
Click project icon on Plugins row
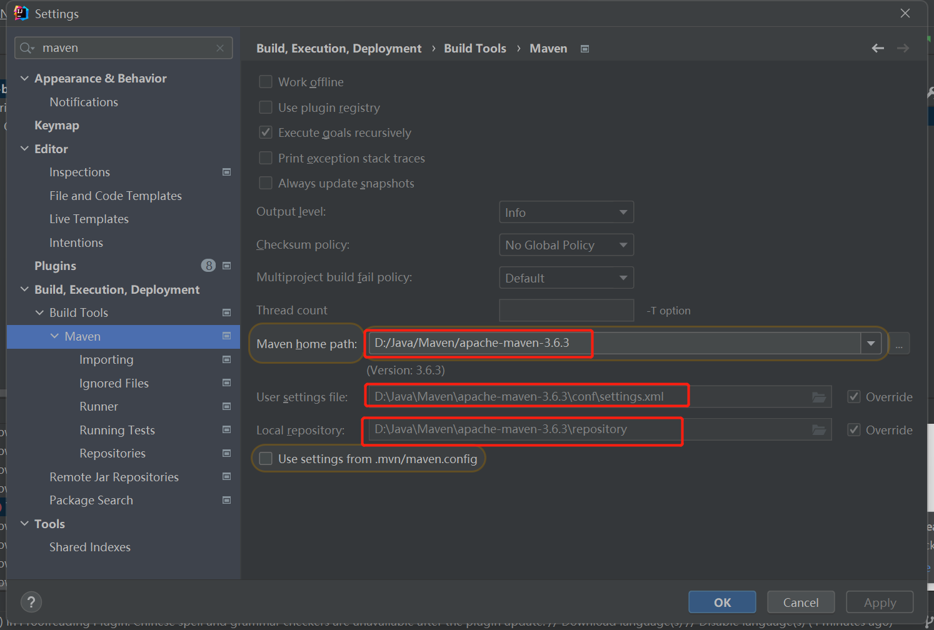click(x=227, y=266)
